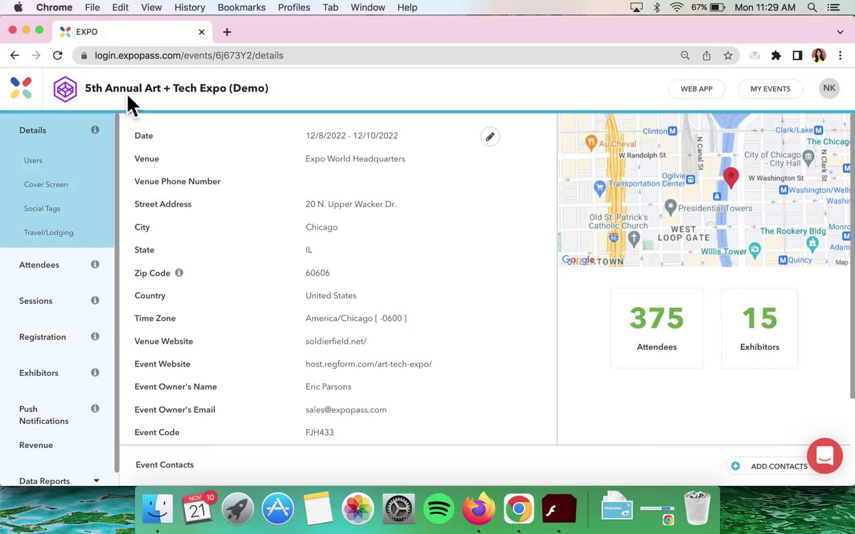Click the browser address bar URL

tap(189, 55)
